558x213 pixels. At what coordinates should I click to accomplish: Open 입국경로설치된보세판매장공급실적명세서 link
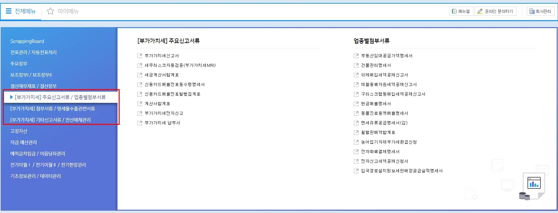402,171
